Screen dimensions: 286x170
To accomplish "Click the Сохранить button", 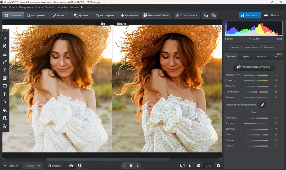I will point(249,15).
